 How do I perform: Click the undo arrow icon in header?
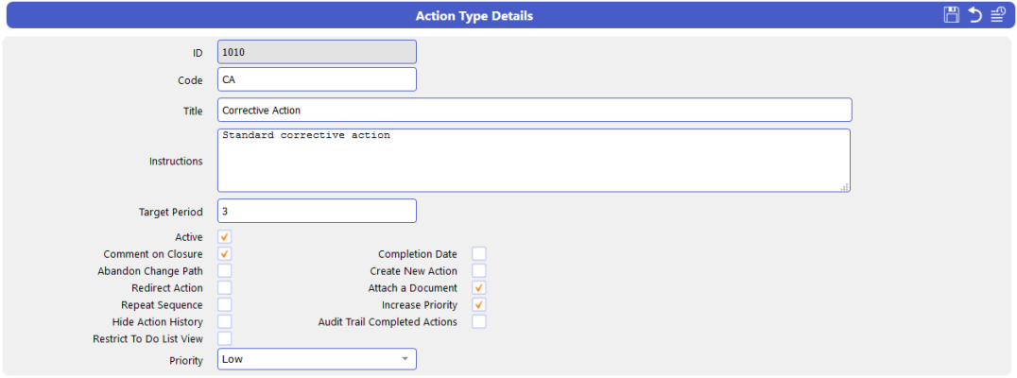point(974,15)
